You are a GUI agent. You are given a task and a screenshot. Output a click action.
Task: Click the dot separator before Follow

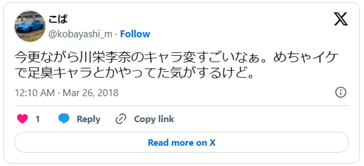[117, 34]
